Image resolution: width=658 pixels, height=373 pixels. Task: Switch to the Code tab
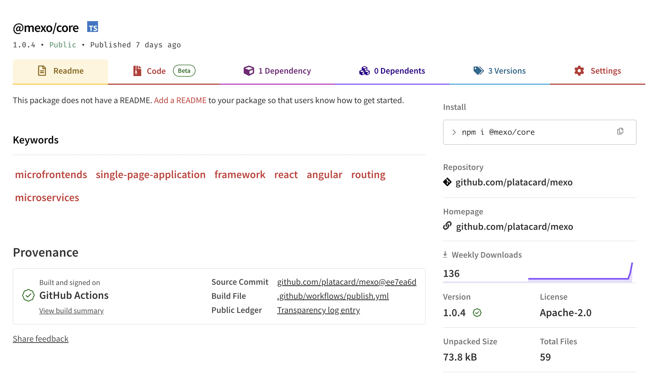pyautogui.click(x=156, y=71)
